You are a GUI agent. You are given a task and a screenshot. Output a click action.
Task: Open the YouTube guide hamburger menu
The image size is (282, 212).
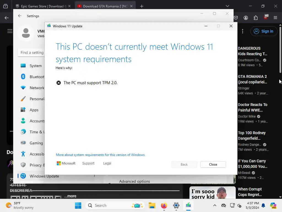(10, 31)
